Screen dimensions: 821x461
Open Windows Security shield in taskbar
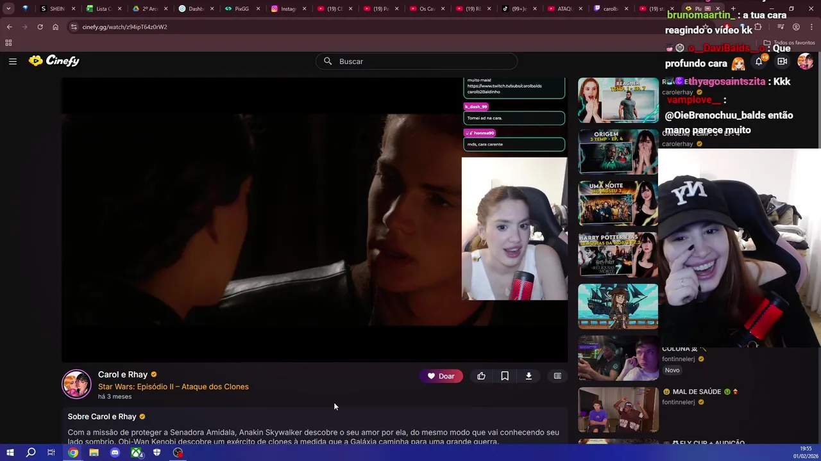tap(157, 453)
